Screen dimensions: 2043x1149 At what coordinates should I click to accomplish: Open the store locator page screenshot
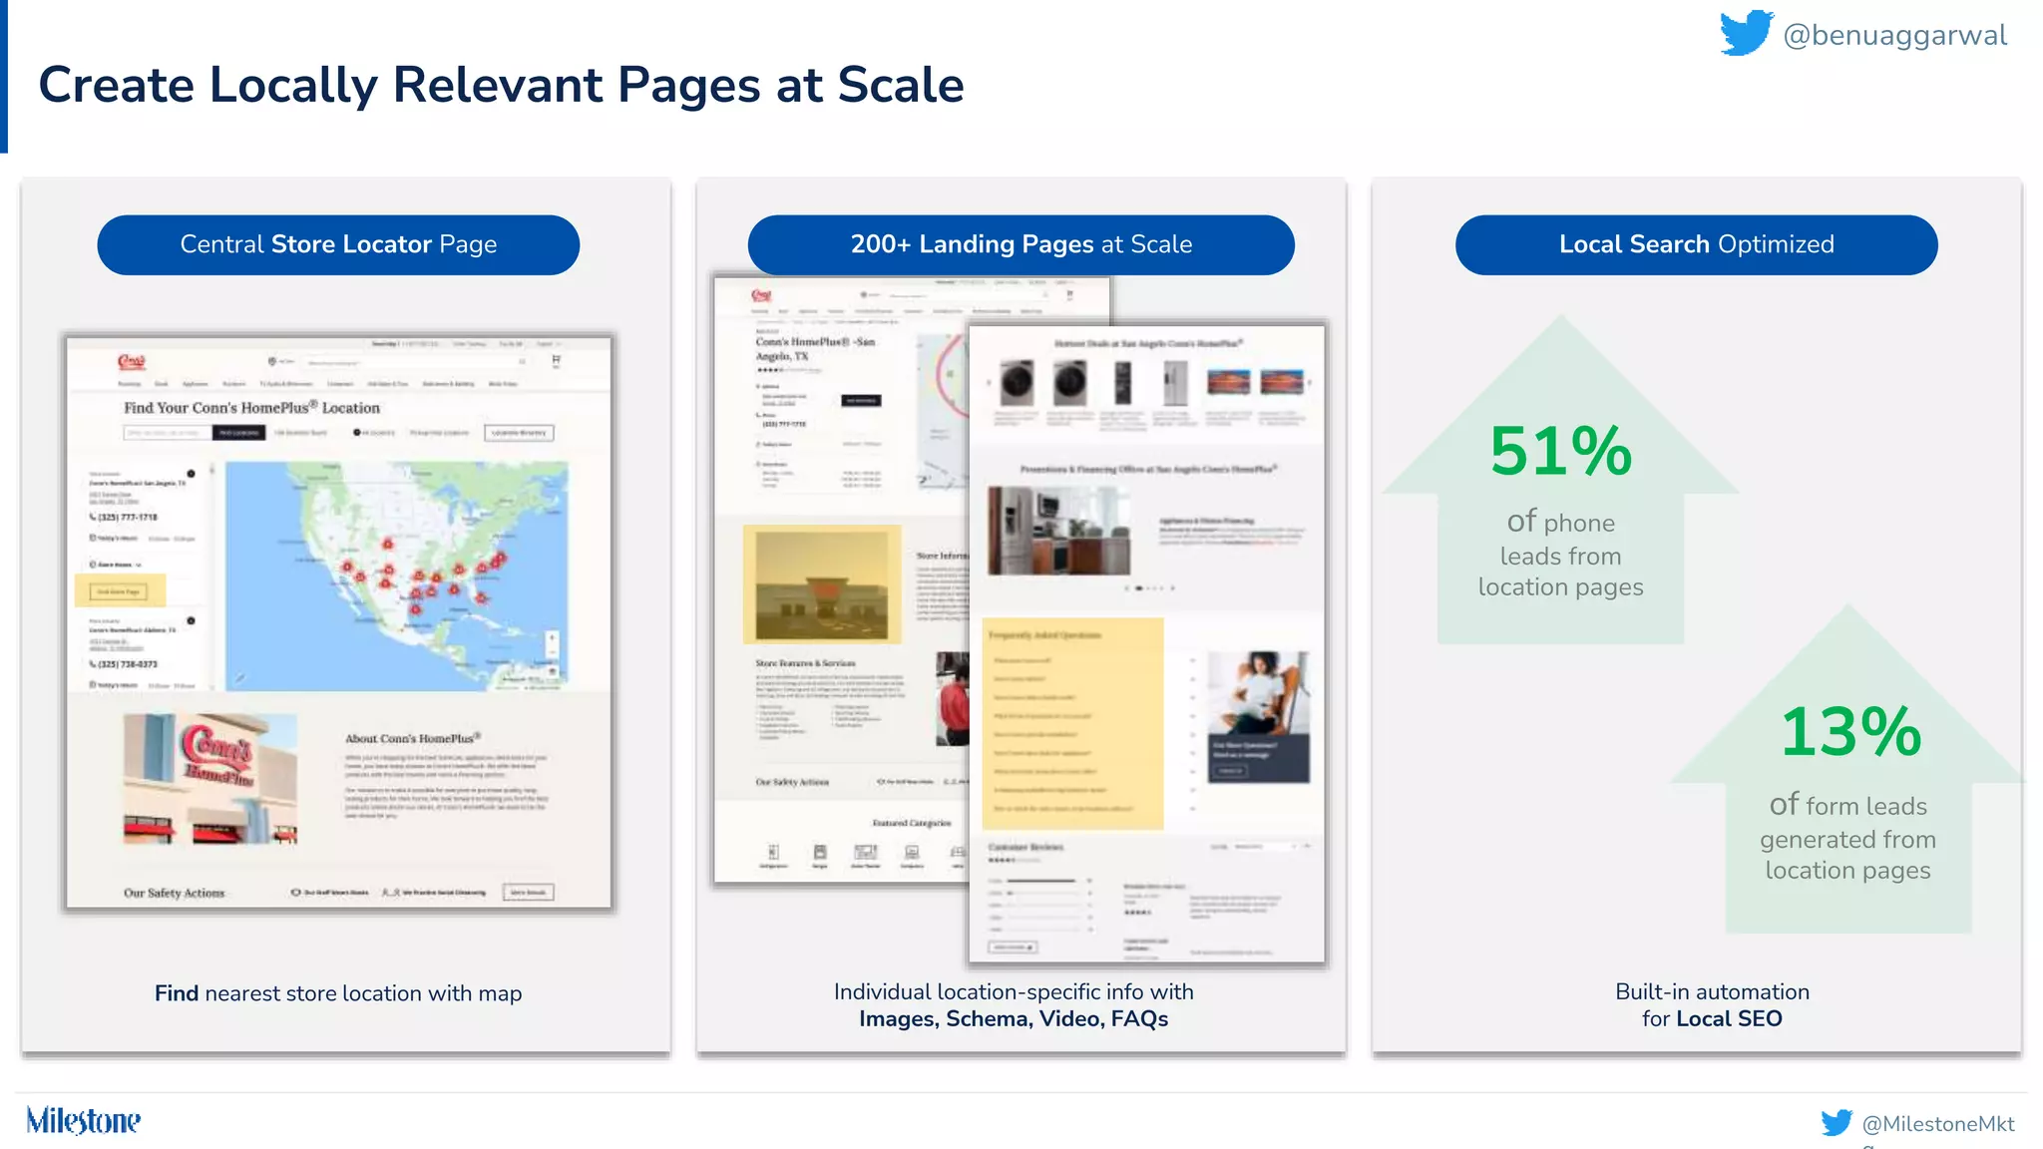coord(339,622)
